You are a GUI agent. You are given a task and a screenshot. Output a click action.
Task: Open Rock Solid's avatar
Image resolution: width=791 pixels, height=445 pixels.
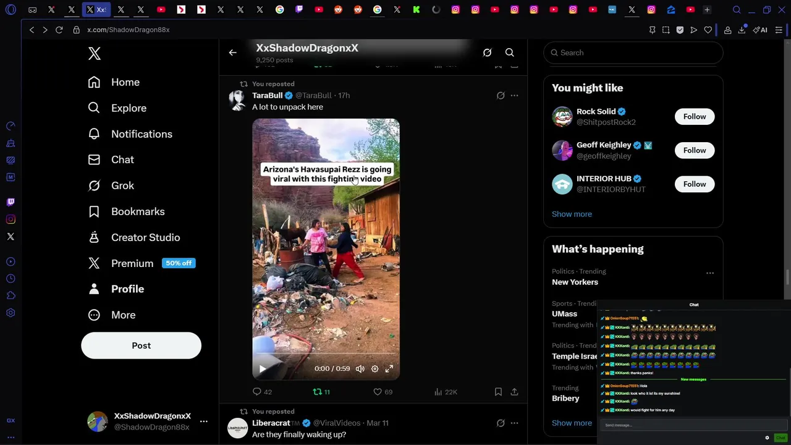[562, 117]
